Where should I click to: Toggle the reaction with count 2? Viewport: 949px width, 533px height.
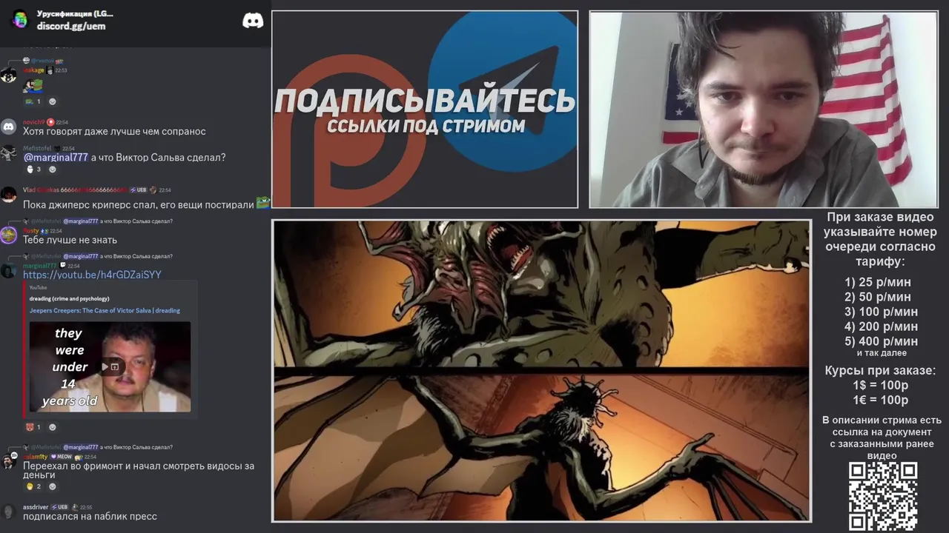(33, 486)
